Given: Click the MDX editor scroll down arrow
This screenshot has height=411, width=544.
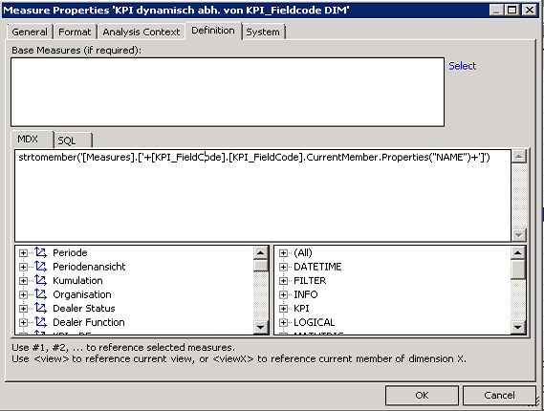Looking at the screenshot, I should (519, 235).
